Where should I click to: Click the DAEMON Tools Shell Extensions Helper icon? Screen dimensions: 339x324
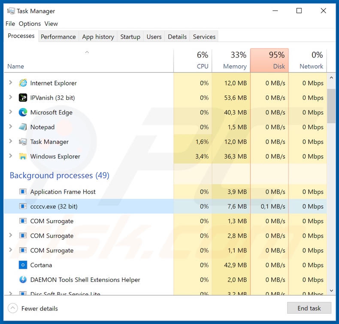click(23, 280)
